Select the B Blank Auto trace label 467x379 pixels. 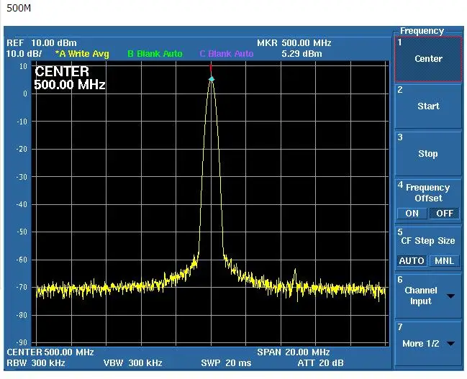tap(155, 54)
